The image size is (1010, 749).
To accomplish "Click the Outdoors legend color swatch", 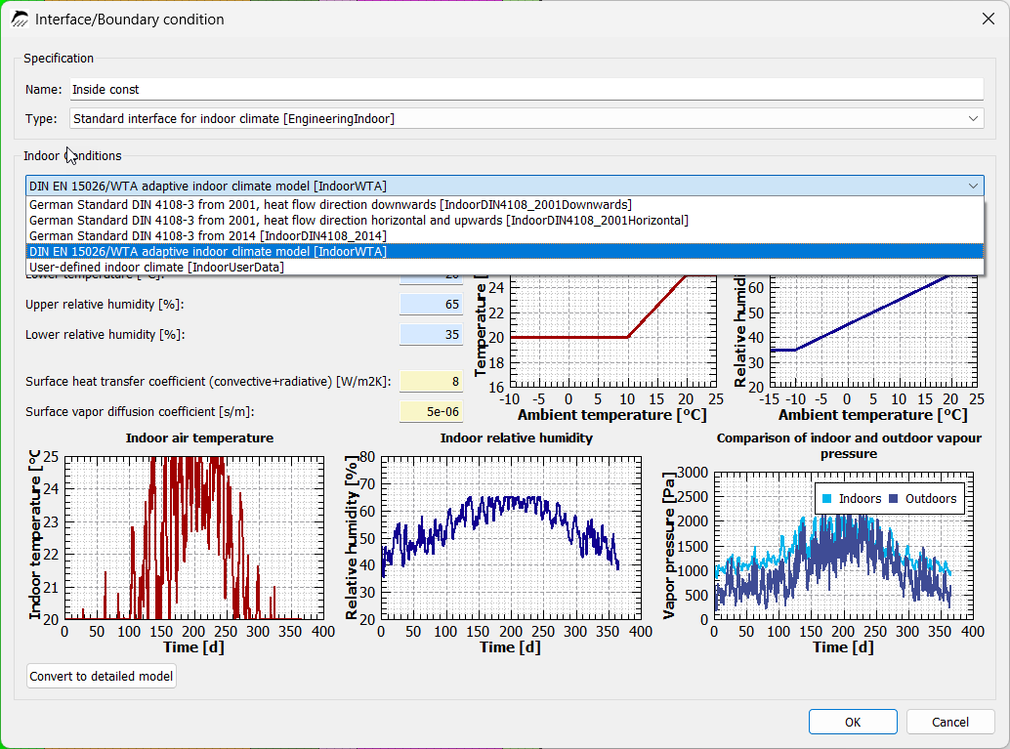I will 894,498.
